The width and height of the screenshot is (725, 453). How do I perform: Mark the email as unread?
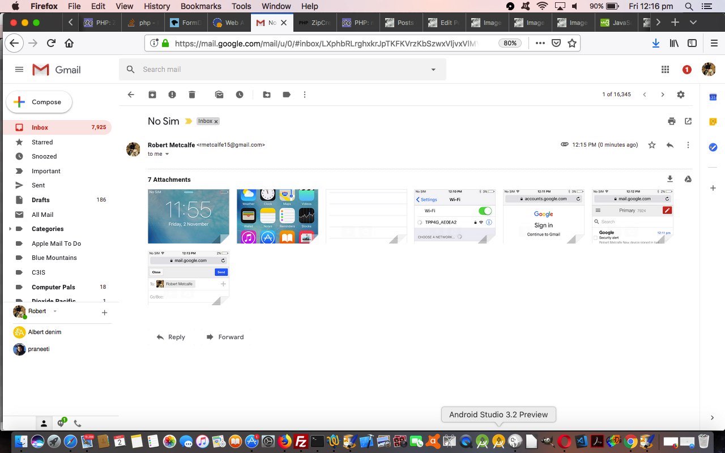point(219,95)
